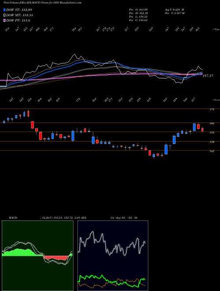Click the white DOW MT legend swatch
The height and width of the screenshot is (291, 220).
point(4,15)
